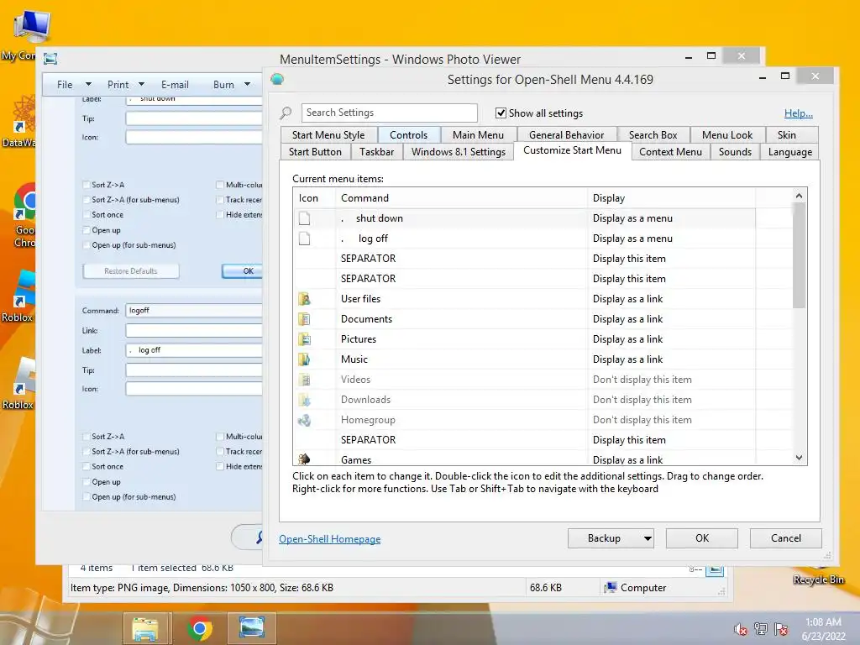Switch to General Behavior tab

click(x=567, y=135)
